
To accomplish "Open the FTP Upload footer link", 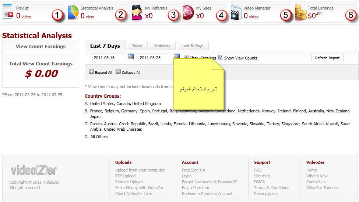I will [x=125, y=176].
